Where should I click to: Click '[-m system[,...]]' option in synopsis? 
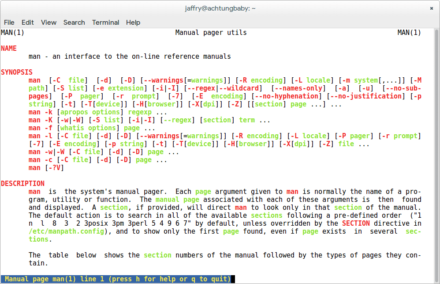(372, 80)
